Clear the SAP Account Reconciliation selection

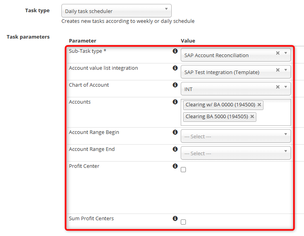[x=278, y=53]
